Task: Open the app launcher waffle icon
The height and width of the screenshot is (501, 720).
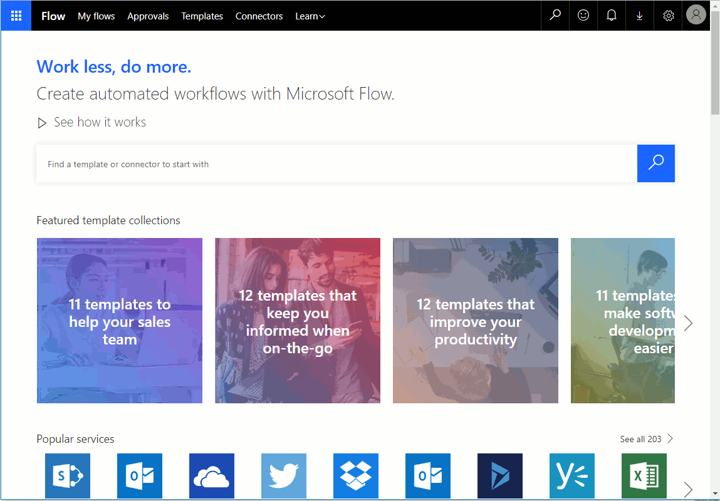Action: 16,16
